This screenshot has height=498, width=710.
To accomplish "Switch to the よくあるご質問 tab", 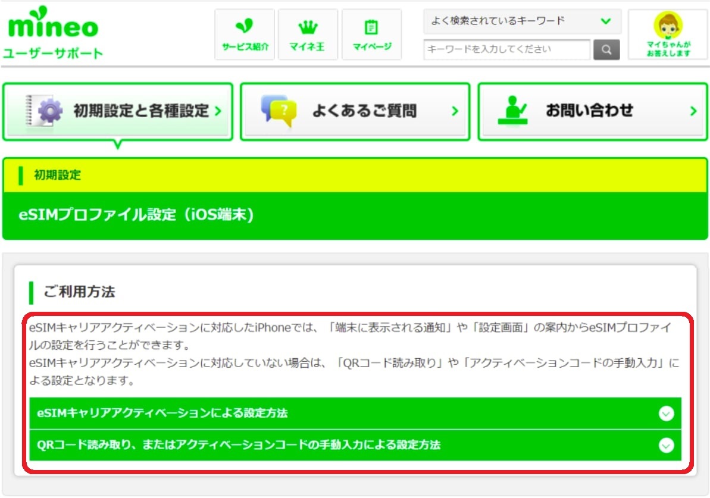I will (x=364, y=111).
